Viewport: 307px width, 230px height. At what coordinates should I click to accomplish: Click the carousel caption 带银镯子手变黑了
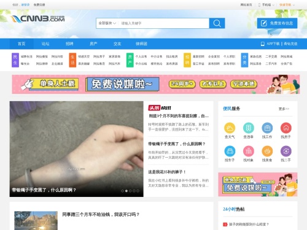coord(44,190)
